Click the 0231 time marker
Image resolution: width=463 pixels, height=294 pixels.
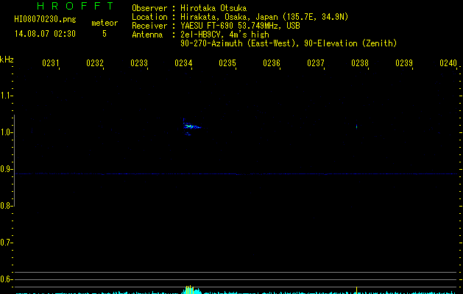click(51, 63)
